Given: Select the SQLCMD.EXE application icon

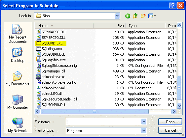Looking at the screenshot, I should point(39,43).
